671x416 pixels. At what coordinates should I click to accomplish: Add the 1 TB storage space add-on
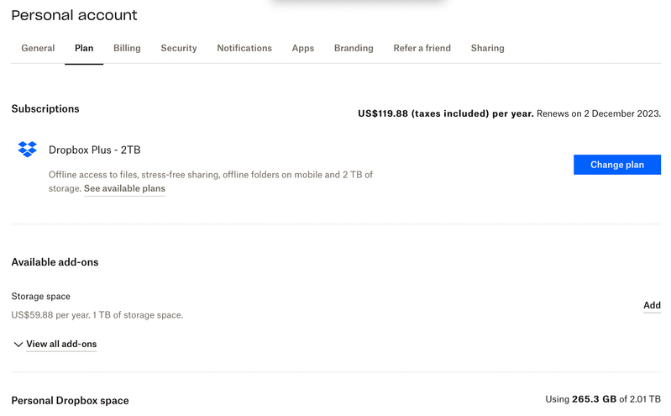652,306
